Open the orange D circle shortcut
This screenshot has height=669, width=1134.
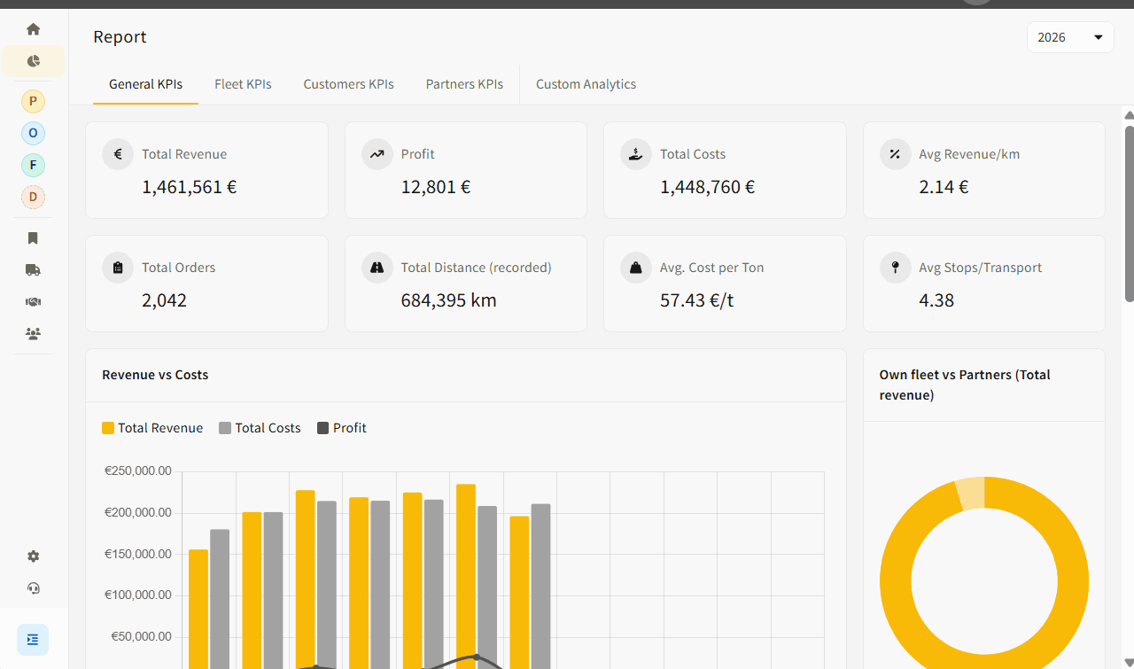coord(33,197)
